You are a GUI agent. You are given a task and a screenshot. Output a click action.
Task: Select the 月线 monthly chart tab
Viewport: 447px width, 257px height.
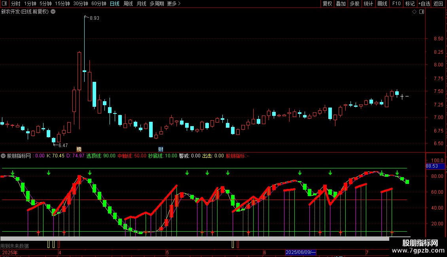point(141,4)
